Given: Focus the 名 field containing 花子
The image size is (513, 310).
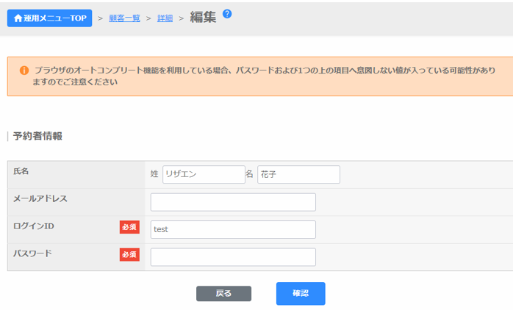Looking at the screenshot, I should (x=298, y=174).
